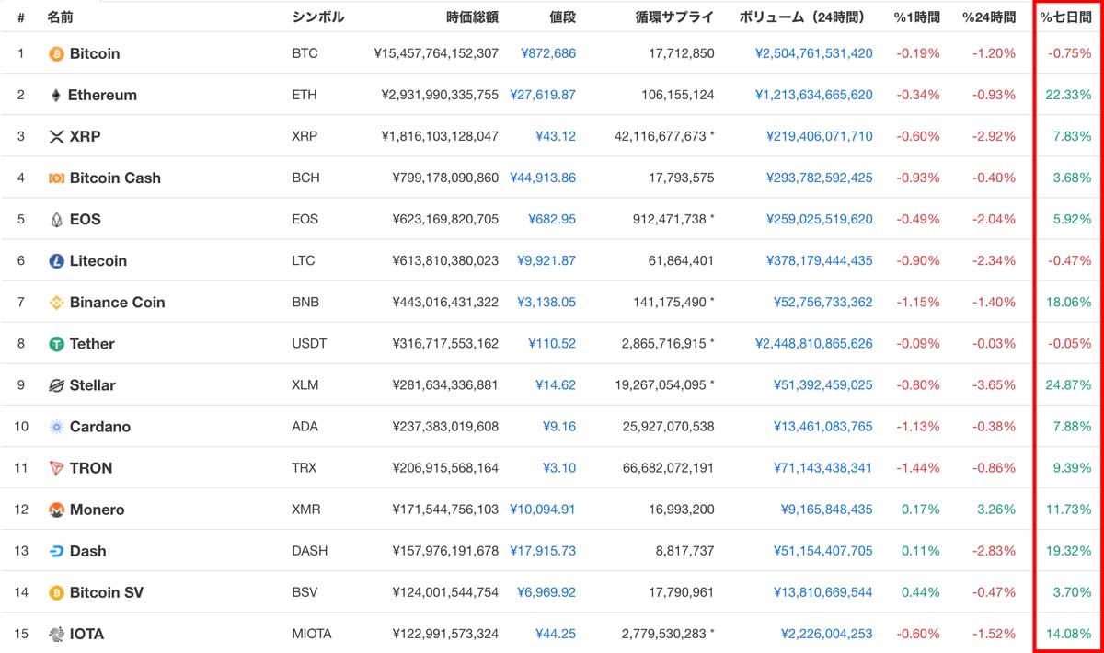
Task: Click Monero price ¥10,094.91
Action: point(544,510)
